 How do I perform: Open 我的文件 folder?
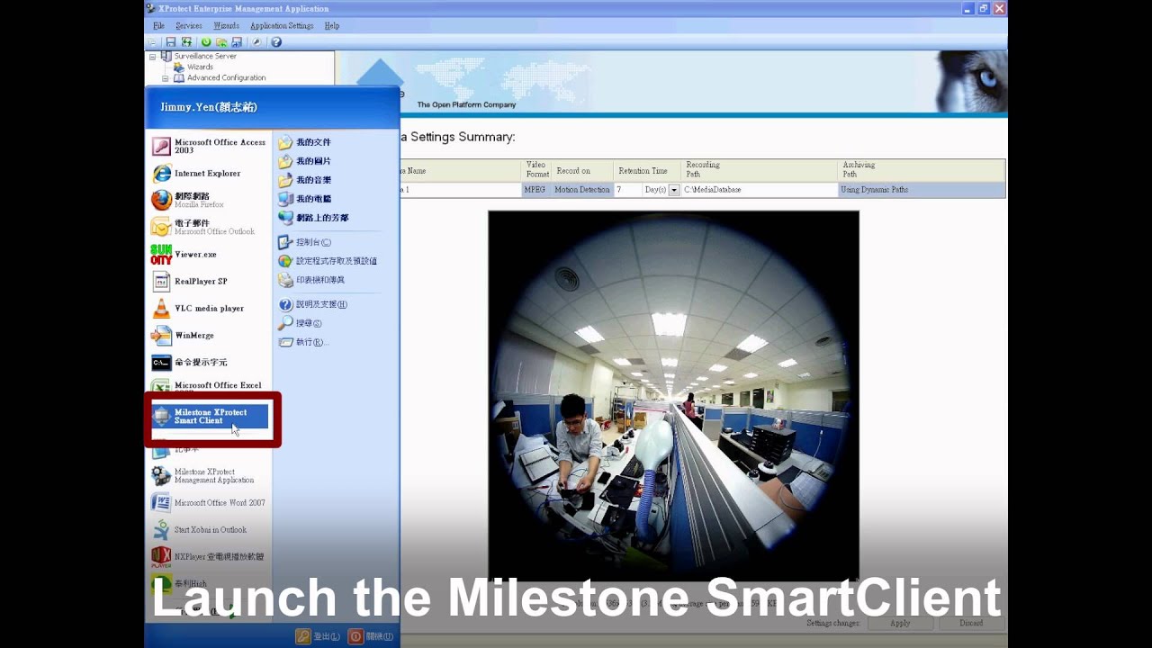tap(305, 142)
